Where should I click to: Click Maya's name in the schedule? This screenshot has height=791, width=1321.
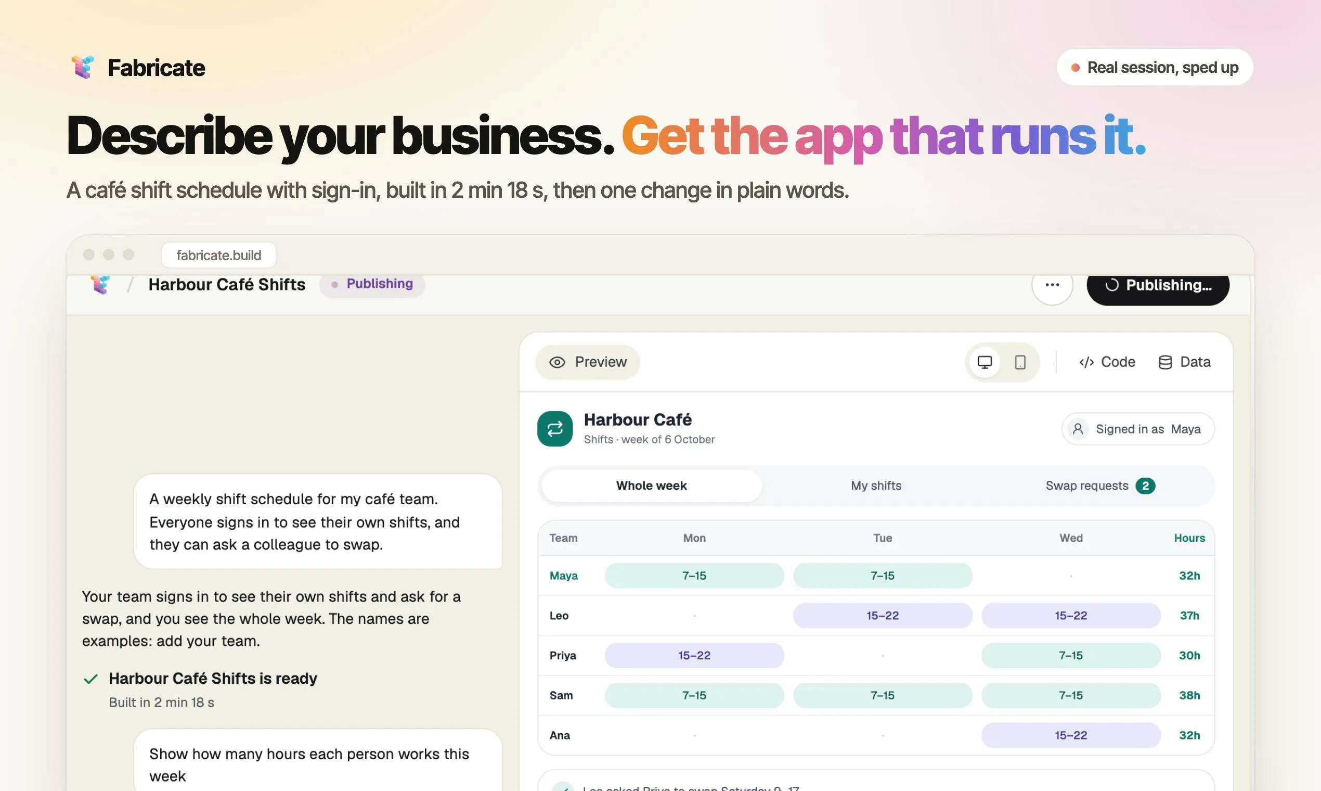tap(564, 576)
